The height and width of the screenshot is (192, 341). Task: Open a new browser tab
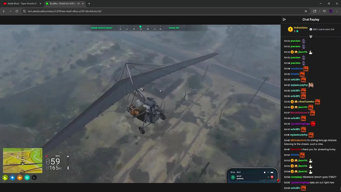(x=89, y=3)
